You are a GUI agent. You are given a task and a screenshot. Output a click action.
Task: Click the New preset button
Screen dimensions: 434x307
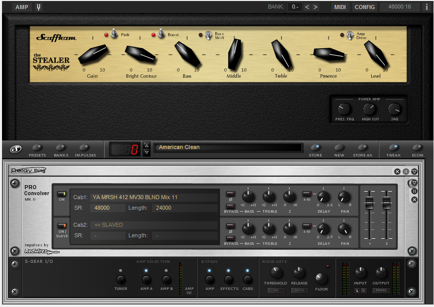(339, 148)
